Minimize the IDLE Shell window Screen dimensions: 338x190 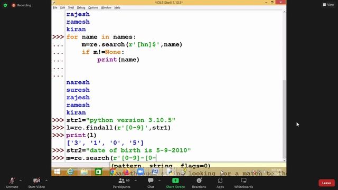pos(266,2)
